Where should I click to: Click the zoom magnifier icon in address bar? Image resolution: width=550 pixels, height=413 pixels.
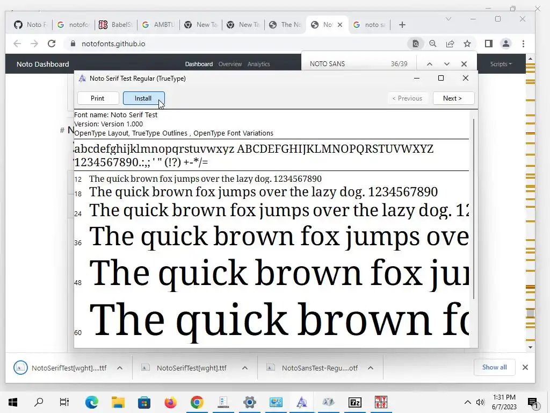433,44
